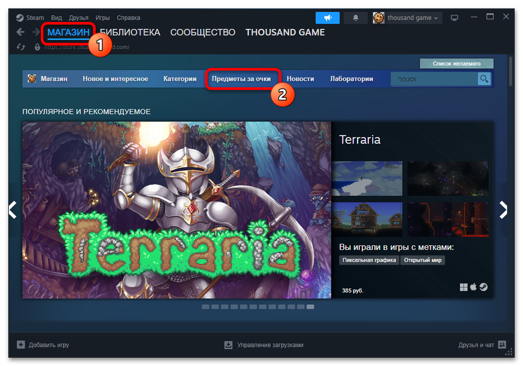Show previous carousel item with left chevron
This screenshot has height=366, width=523.
click(x=13, y=210)
